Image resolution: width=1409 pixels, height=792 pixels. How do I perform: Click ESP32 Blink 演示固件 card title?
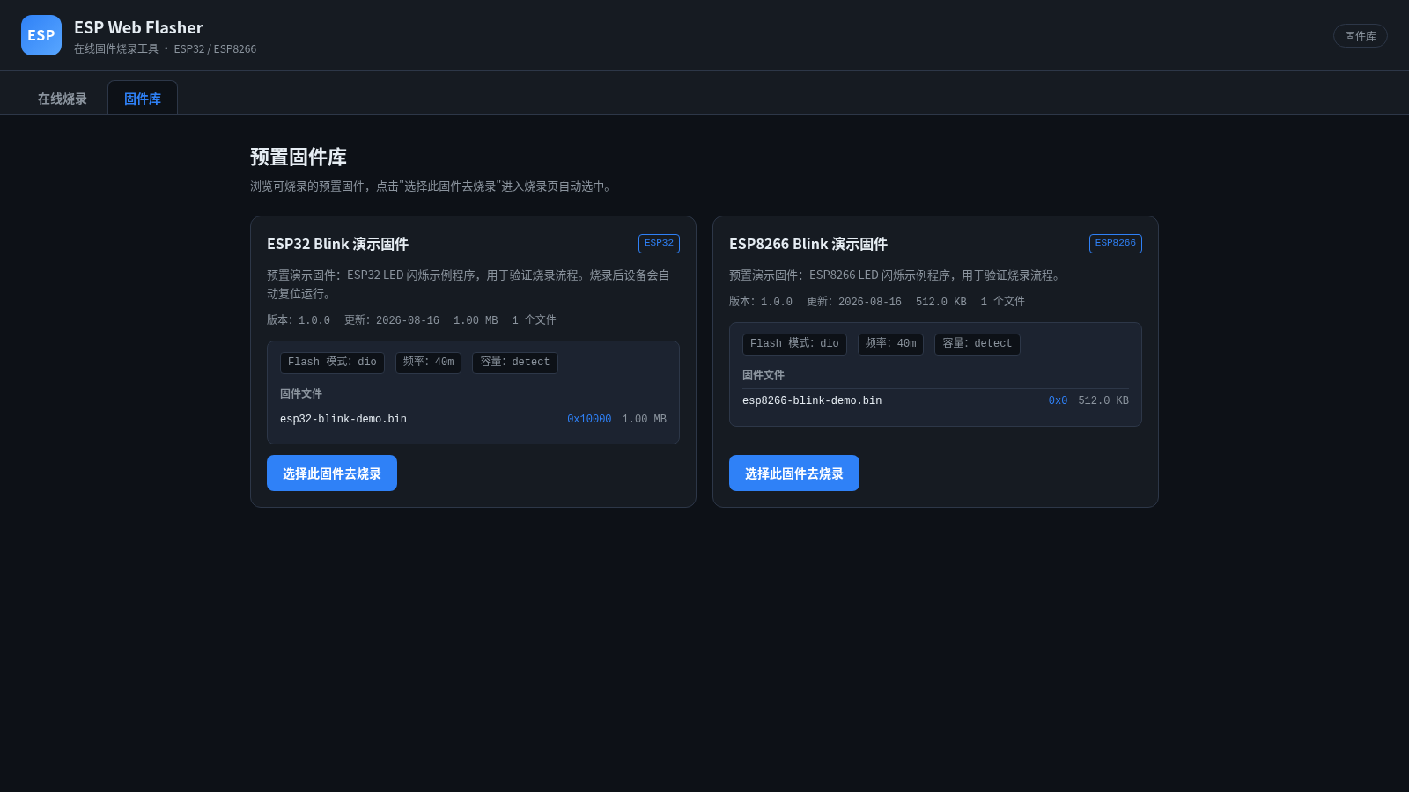(x=337, y=244)
